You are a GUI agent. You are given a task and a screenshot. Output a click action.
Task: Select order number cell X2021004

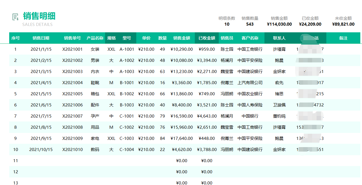tap(72, 83)
